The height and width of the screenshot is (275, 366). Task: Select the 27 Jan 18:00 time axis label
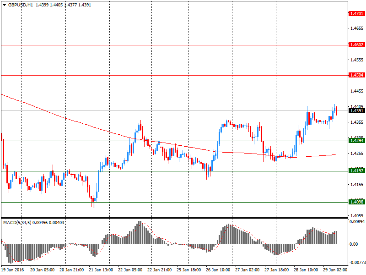coord(277,270)
